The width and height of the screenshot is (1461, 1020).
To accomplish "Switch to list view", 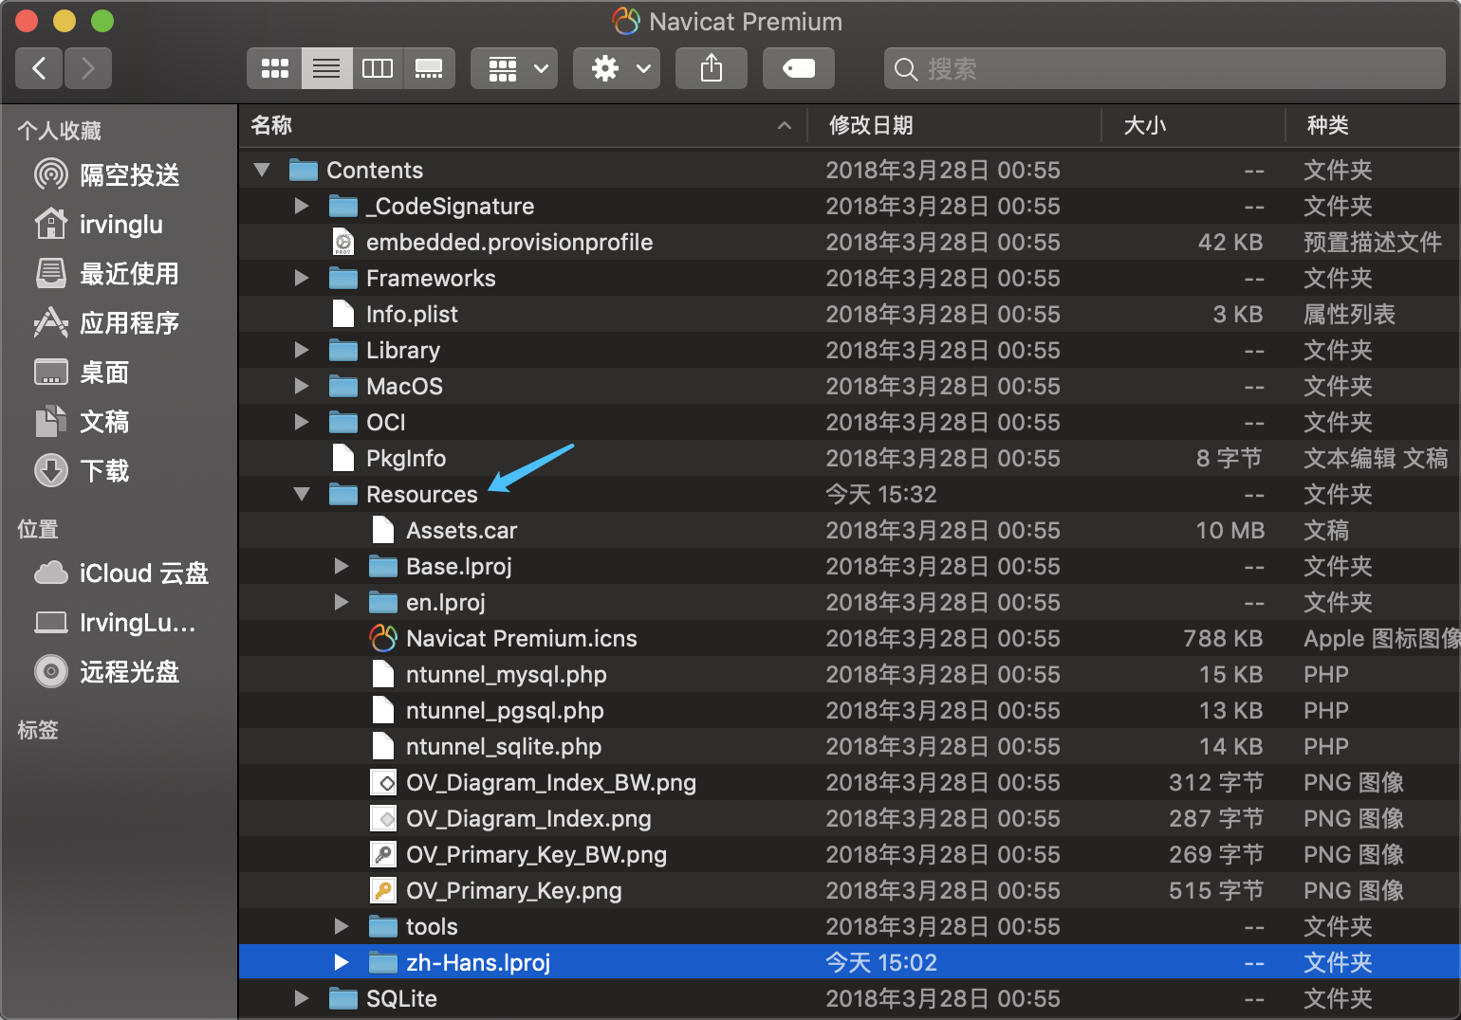I will click(326, 68).
